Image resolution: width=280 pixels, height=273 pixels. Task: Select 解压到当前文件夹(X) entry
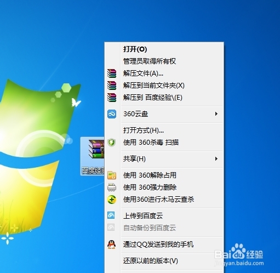coord(164,86)
